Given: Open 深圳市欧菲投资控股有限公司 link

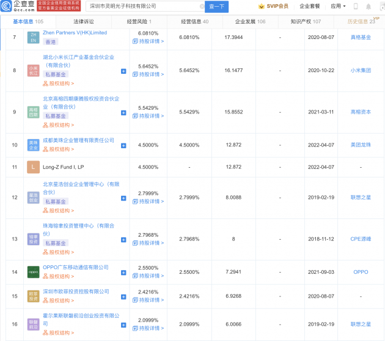Looking at the screenshot, I should [76, 292].
